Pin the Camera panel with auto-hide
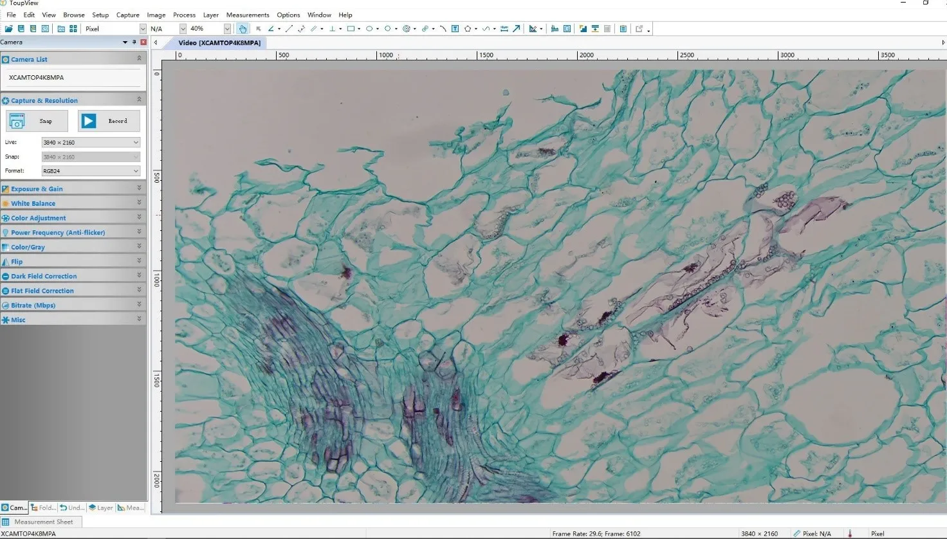The width and height of the screenshot is (947, 539). click(134, 42)
